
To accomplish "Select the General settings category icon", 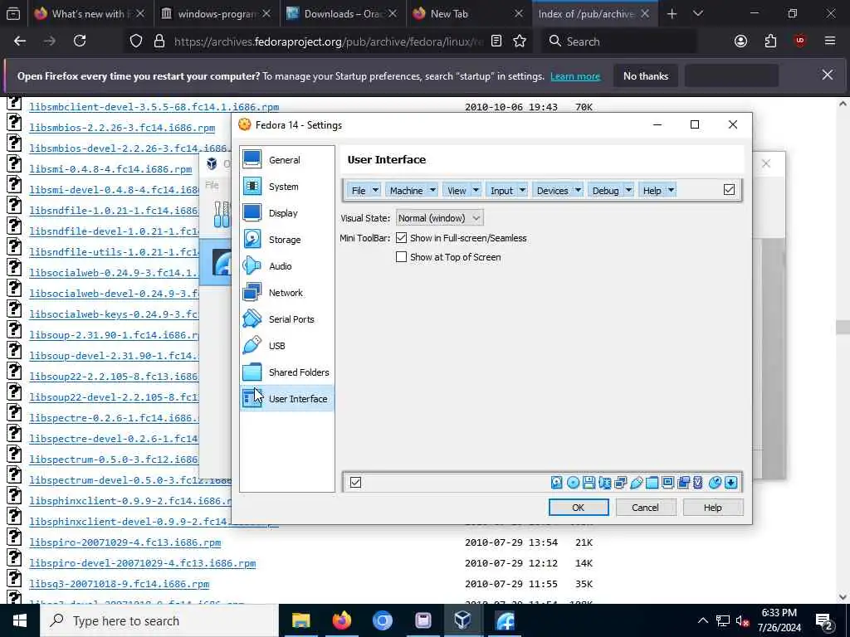I will [252, 160].
